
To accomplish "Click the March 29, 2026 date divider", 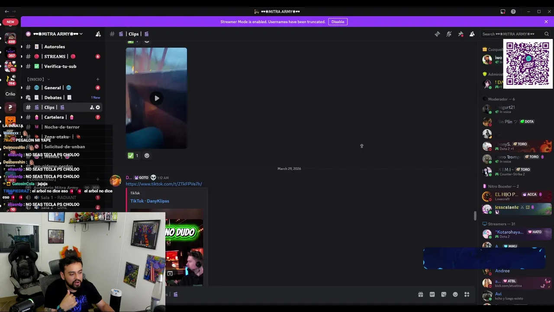I will pyautogui.click(x=289, y=169).
